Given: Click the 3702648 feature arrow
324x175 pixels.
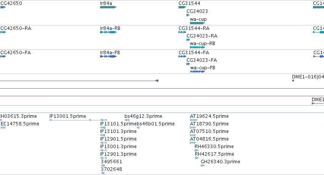Looking at the screenshot, I should [x=103, y=173].
